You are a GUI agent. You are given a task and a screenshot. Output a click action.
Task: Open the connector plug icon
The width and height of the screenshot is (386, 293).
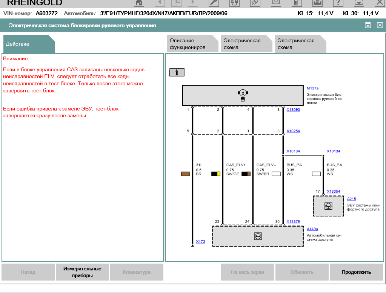(255, 3)
